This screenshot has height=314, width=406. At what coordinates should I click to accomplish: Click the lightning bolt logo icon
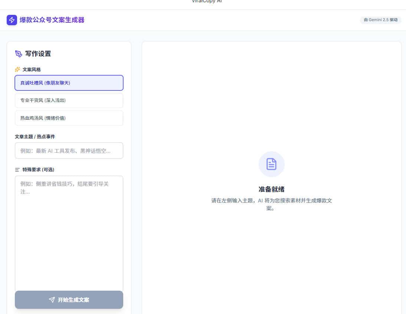(x=12, y=20)
